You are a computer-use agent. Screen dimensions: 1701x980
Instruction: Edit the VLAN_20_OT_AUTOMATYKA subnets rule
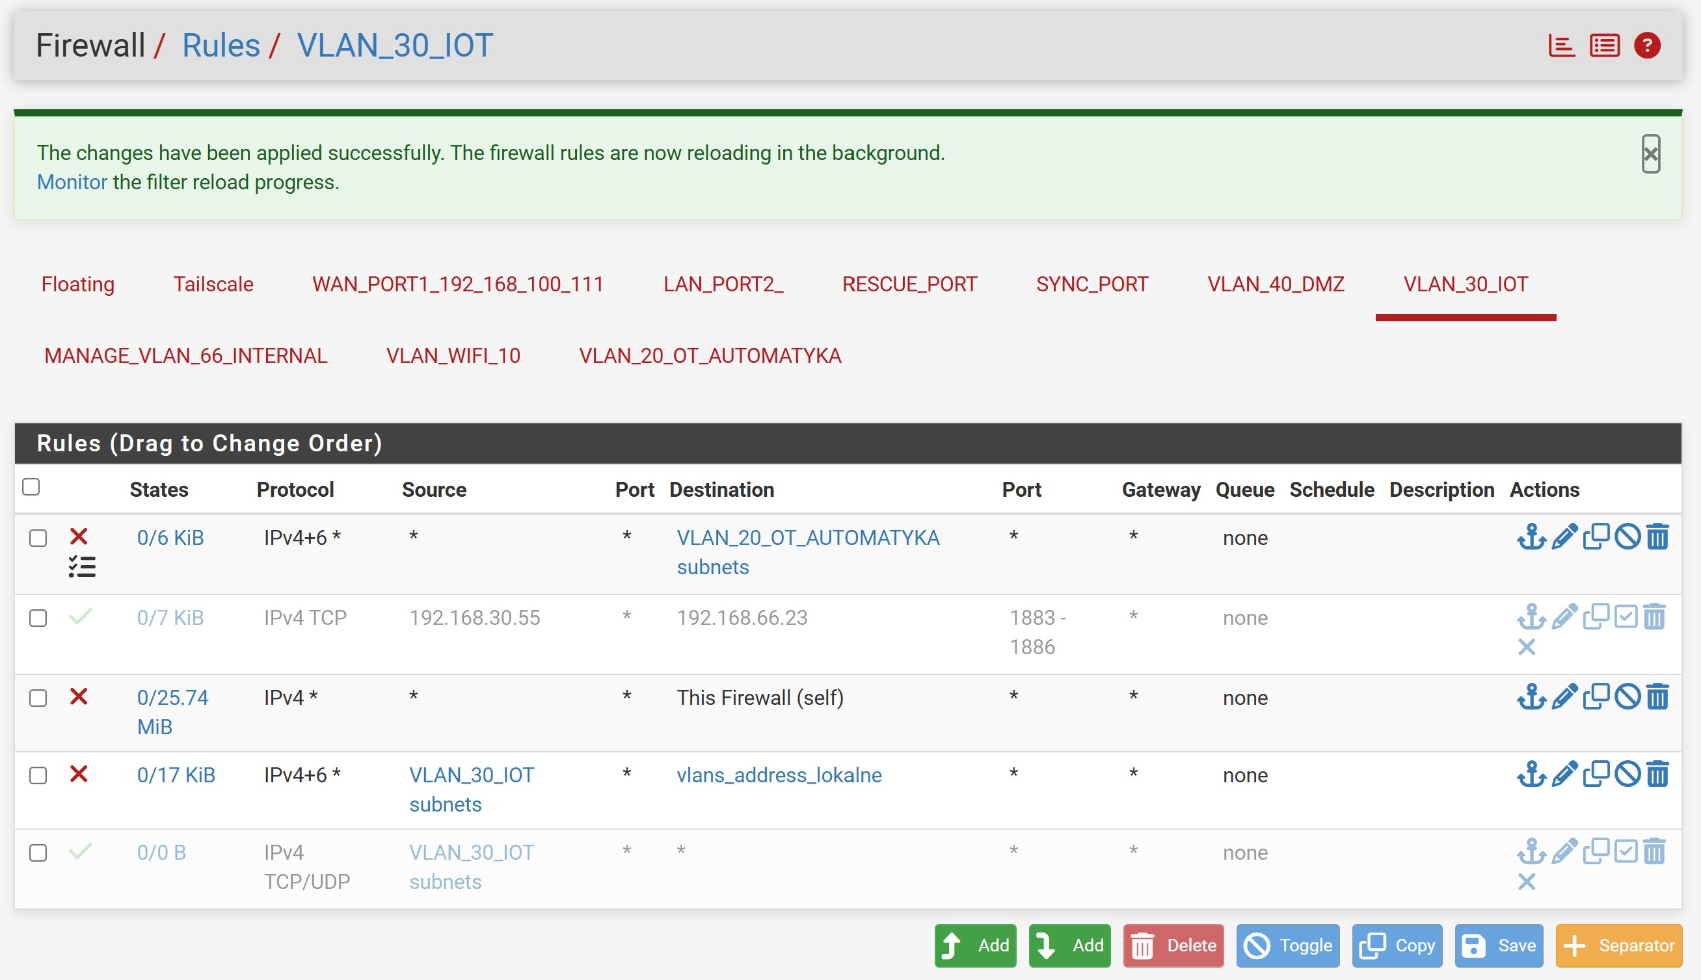tap(1564, 537)
